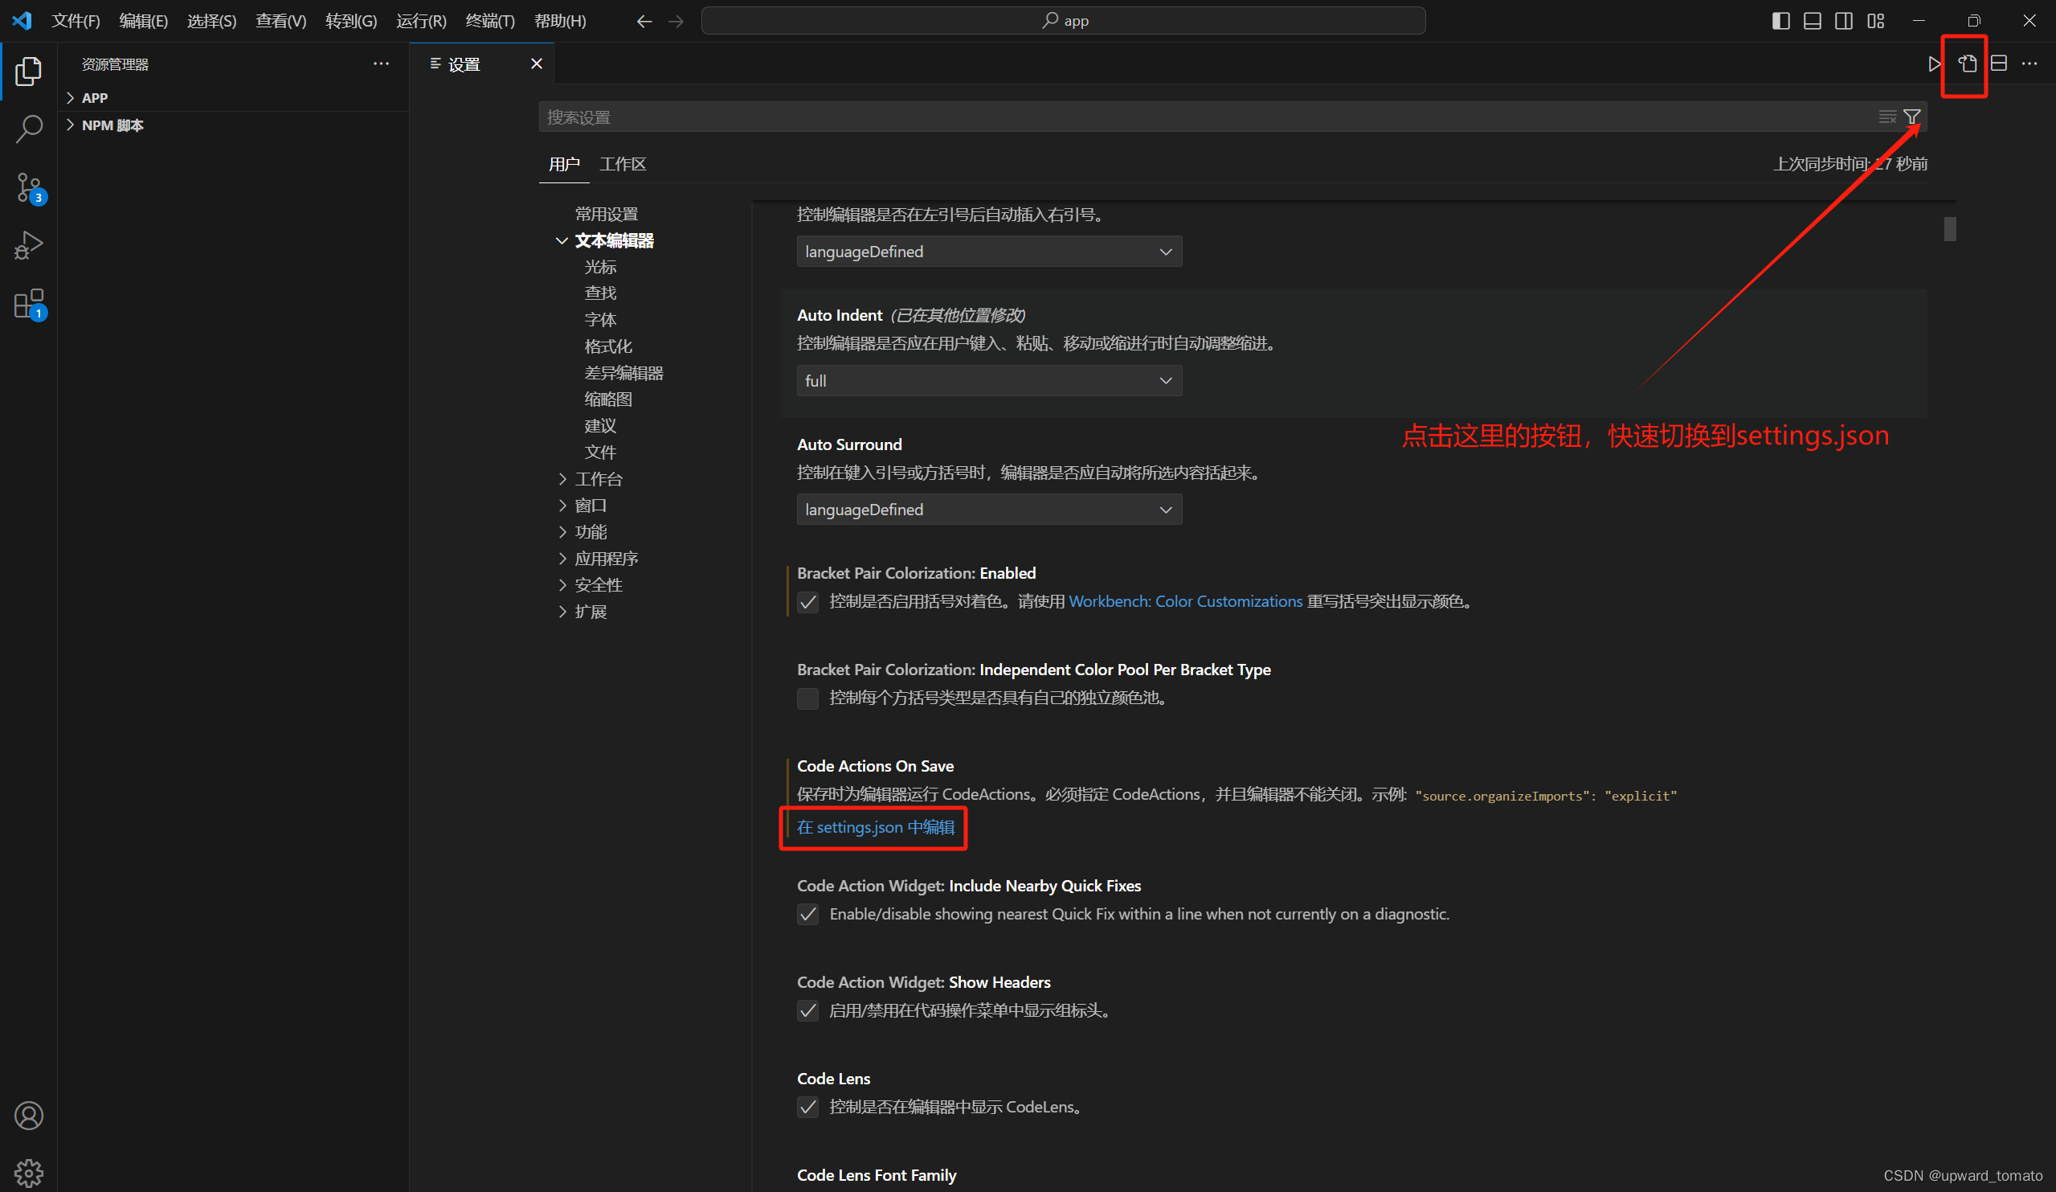
Task: Click the Accounts icon above the gear
Action: tap(29, 1116)
